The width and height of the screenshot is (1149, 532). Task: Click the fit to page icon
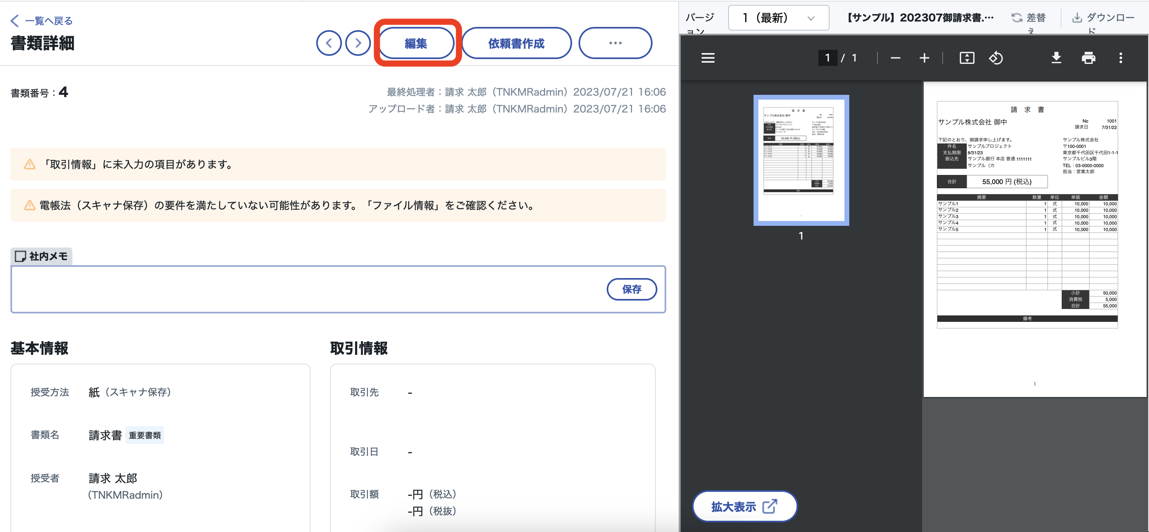coord(967,58)
